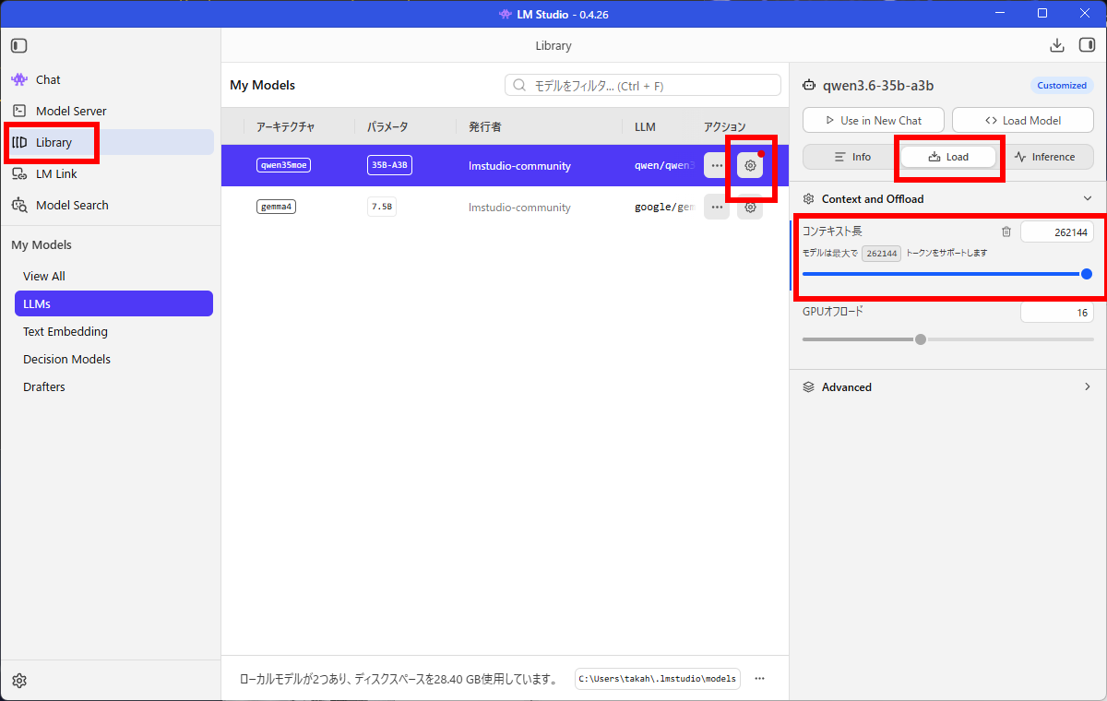Click google/gem model name cell
Image resolution: width=1107 pixels, height=701 pixels.
click(664, 208)
